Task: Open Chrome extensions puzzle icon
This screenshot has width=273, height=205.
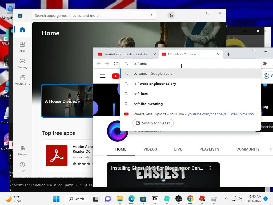Action: coord(265,64)
